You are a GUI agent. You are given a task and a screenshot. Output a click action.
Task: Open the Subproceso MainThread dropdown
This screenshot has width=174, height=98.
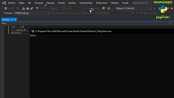coord(112,13)
